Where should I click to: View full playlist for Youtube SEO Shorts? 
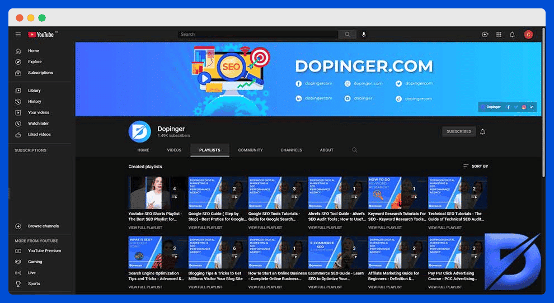click(x=145, y=228)
